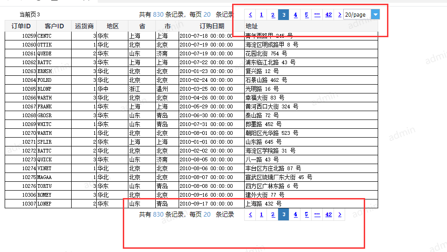Expand bottom pagination ellipsis for more pages

pos(317,214)
